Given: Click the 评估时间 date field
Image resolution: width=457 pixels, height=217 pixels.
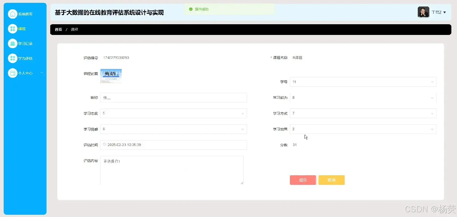Looking at the screenshot, I should click(x=174, y=145).
